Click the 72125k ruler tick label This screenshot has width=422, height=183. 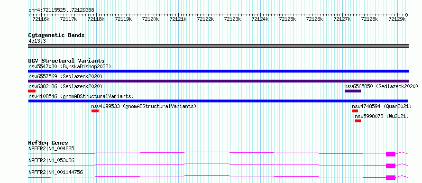point(288,19)
